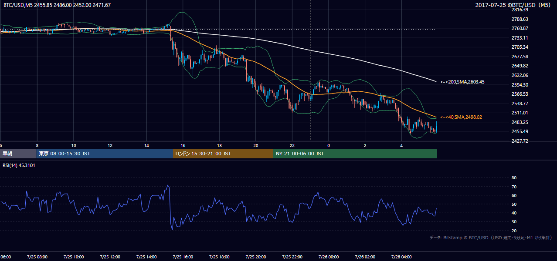Click the 早朝 session bar

coord(18,154)
